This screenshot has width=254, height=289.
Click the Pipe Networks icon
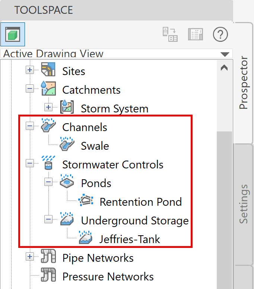[x=48, y=256]
